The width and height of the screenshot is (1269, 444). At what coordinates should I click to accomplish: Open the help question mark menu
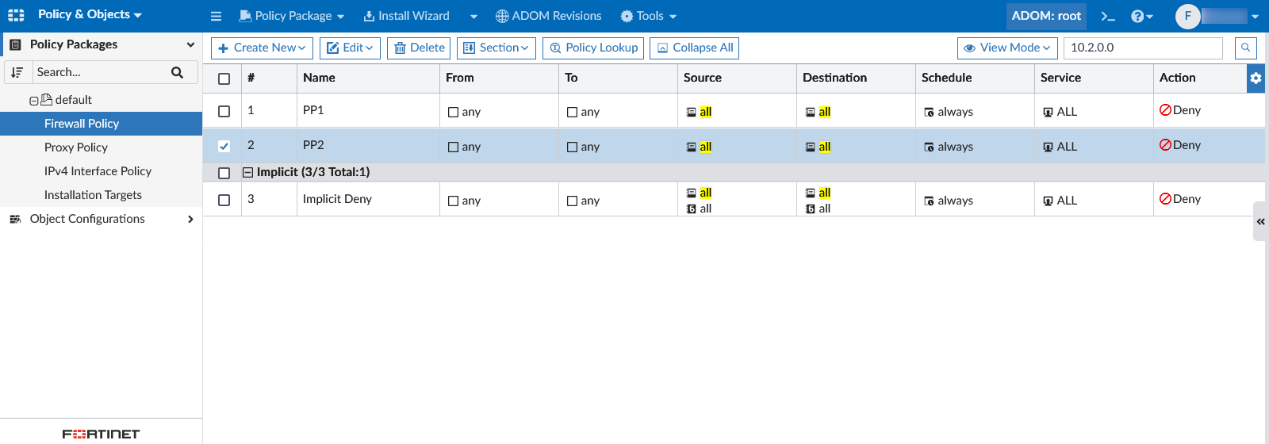click(1141, 16)
